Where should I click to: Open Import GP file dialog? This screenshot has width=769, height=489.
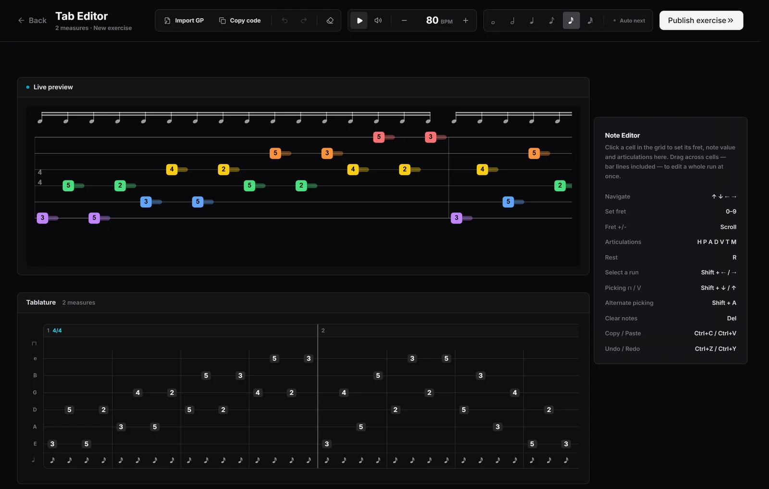184,21
